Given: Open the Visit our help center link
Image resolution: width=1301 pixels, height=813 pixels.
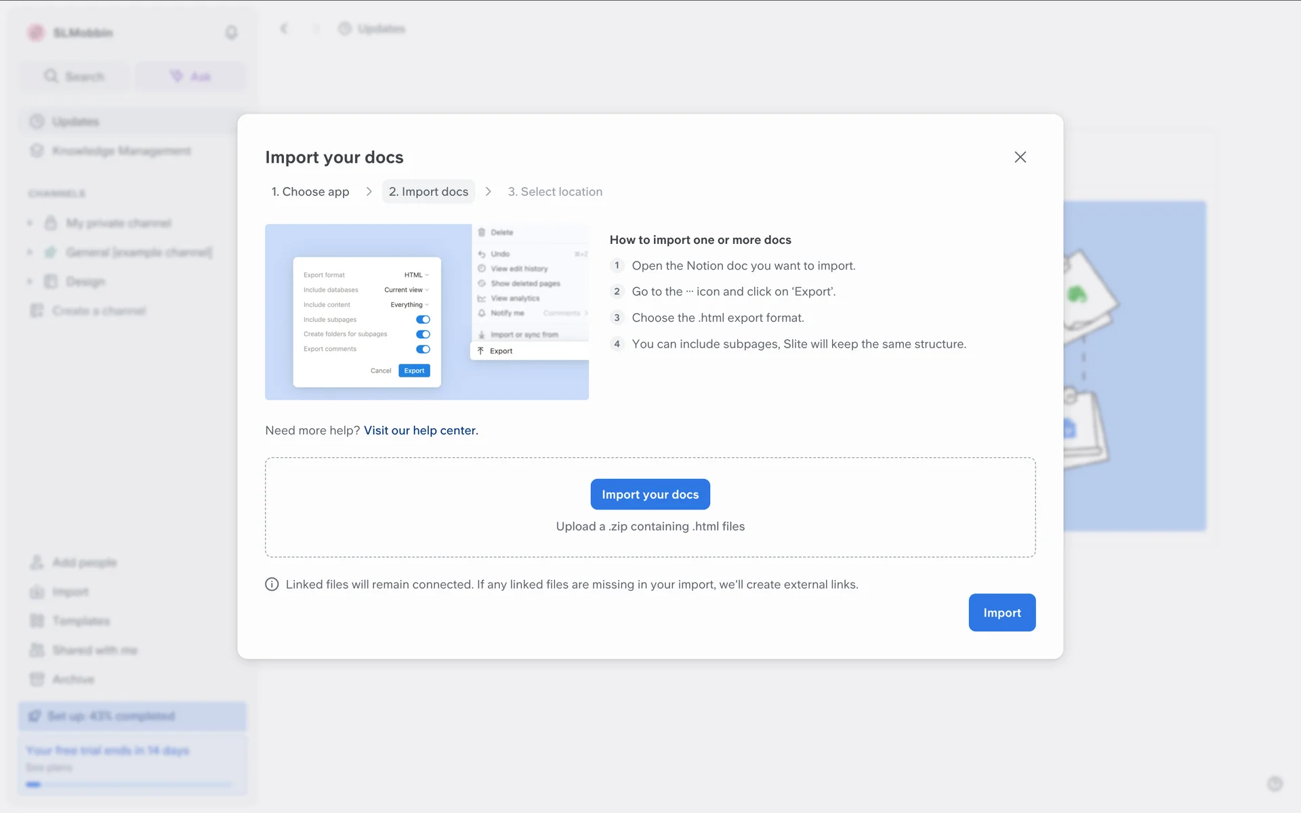Looking at the screenshot, I should [421, 430].
